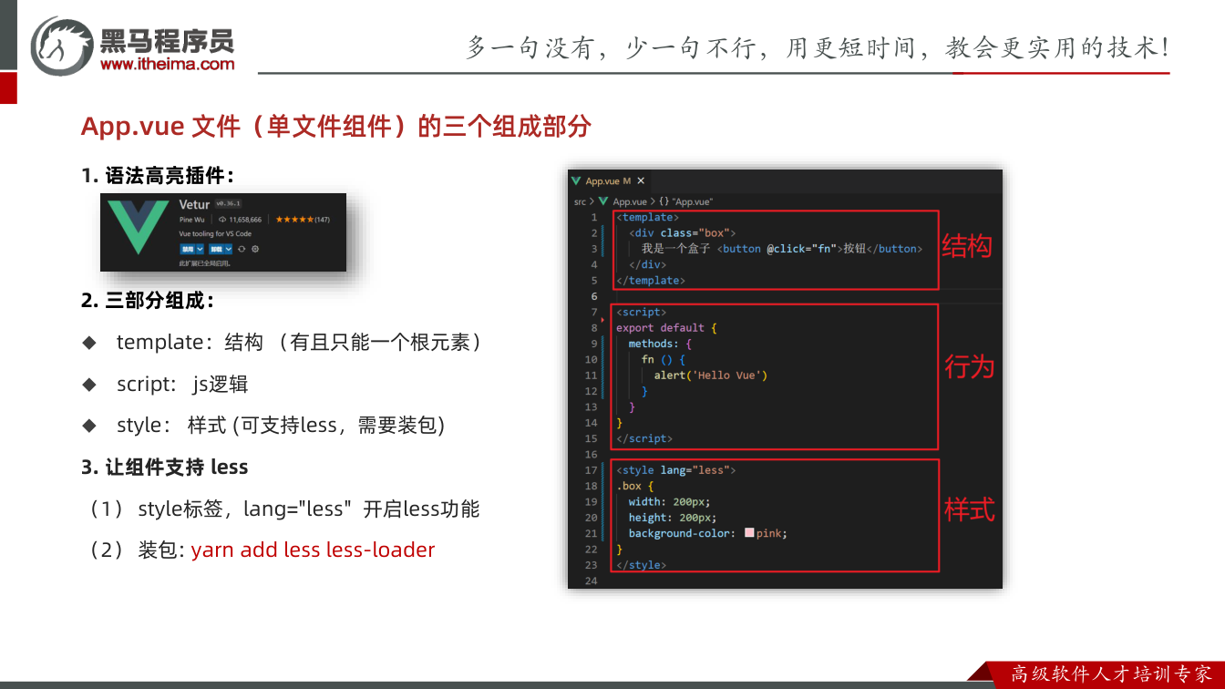Click the itheima horse logo
Image resolution: width=1225 pixels, height=689 pixels.
point(61,45)
